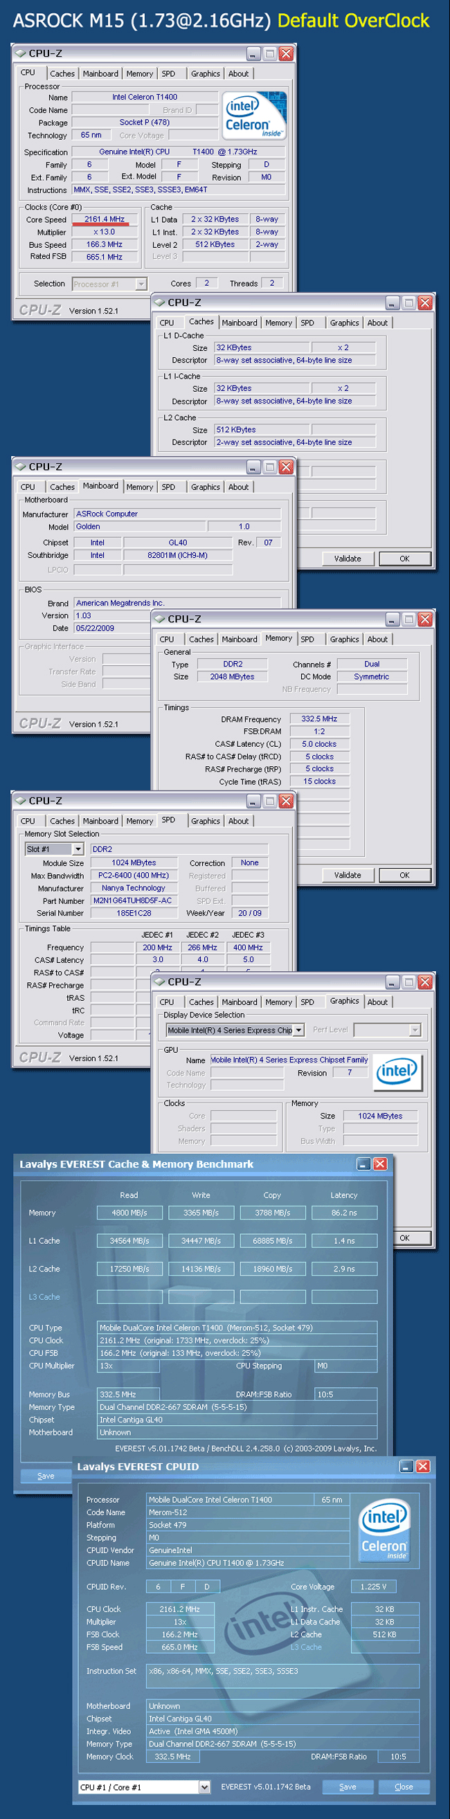Viewport: 450px width, 1819px height.
Task: Close the CPU-Z window showing the SPD tab
Action: point(286,801)
